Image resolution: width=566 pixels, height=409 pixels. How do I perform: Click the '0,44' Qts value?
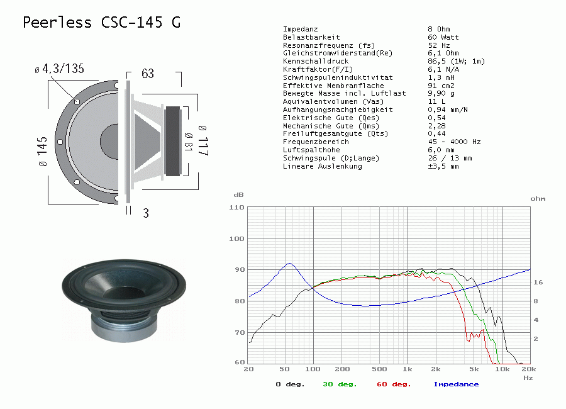(x=437, y=133)
